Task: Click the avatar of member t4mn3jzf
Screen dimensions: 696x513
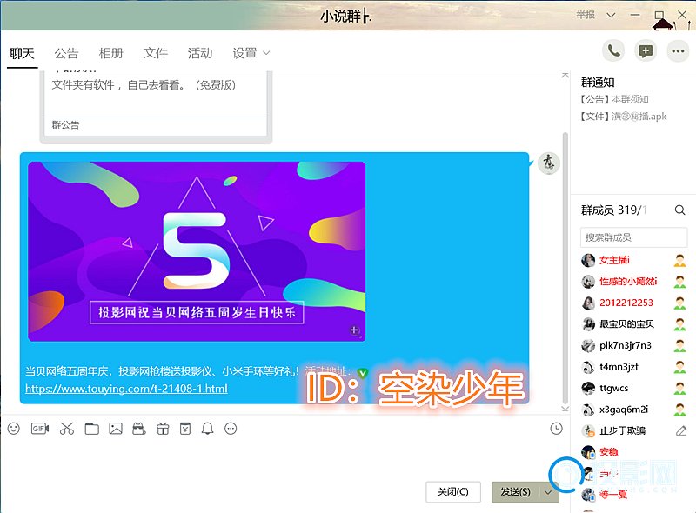Action: click(588, 367)
